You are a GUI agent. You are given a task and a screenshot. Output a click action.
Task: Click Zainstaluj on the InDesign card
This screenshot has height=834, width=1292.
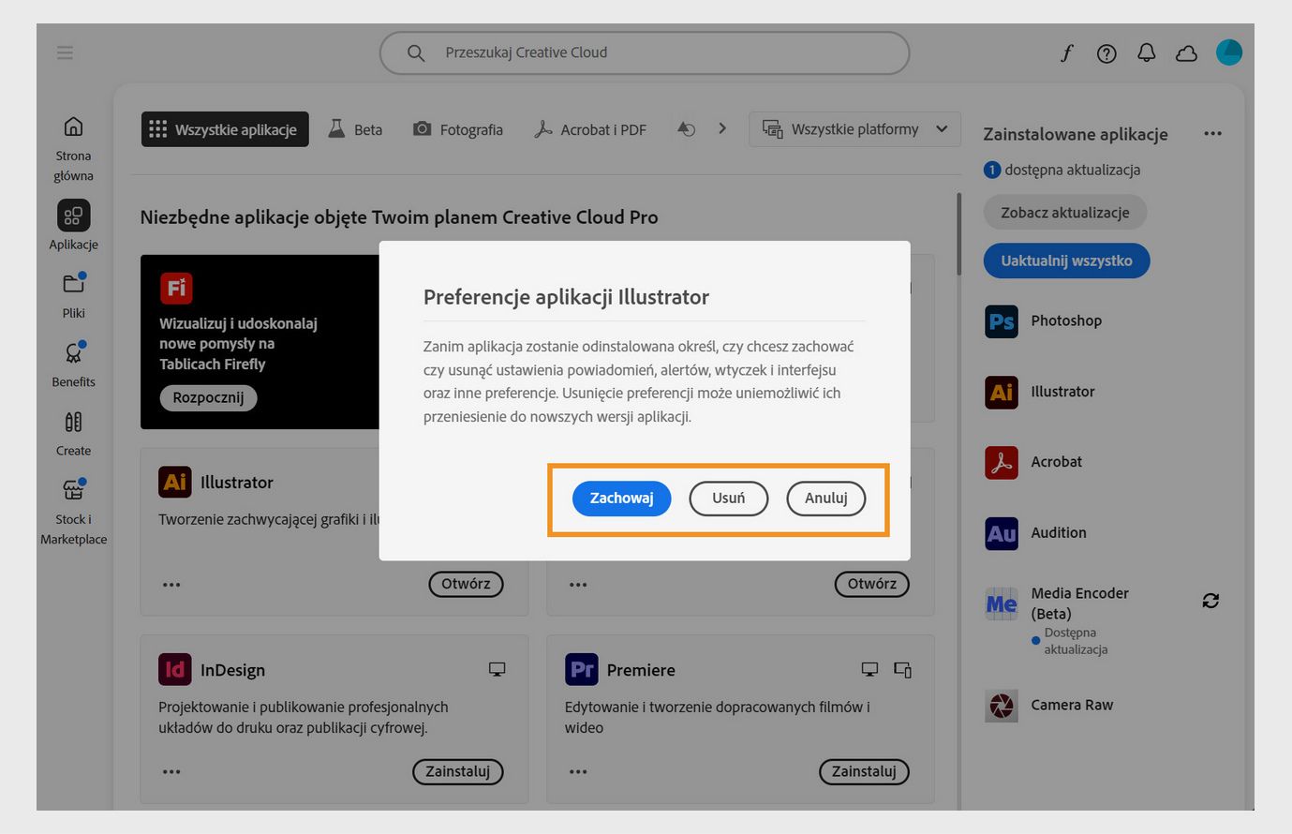pos(458,771)
